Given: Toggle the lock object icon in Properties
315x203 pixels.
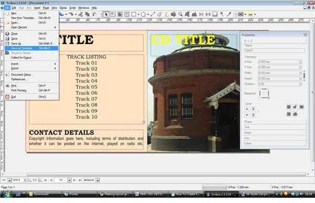Looking at the screenshot, I should 295,107.
